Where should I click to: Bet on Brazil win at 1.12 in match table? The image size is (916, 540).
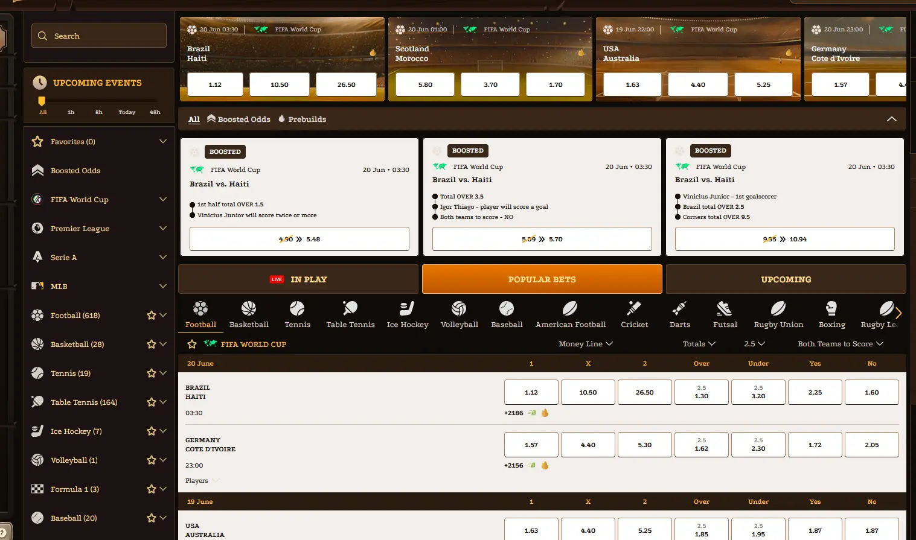(531, 392)
